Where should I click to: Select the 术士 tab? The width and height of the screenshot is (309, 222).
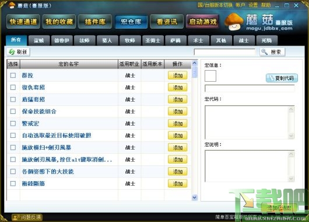[198, 41]
